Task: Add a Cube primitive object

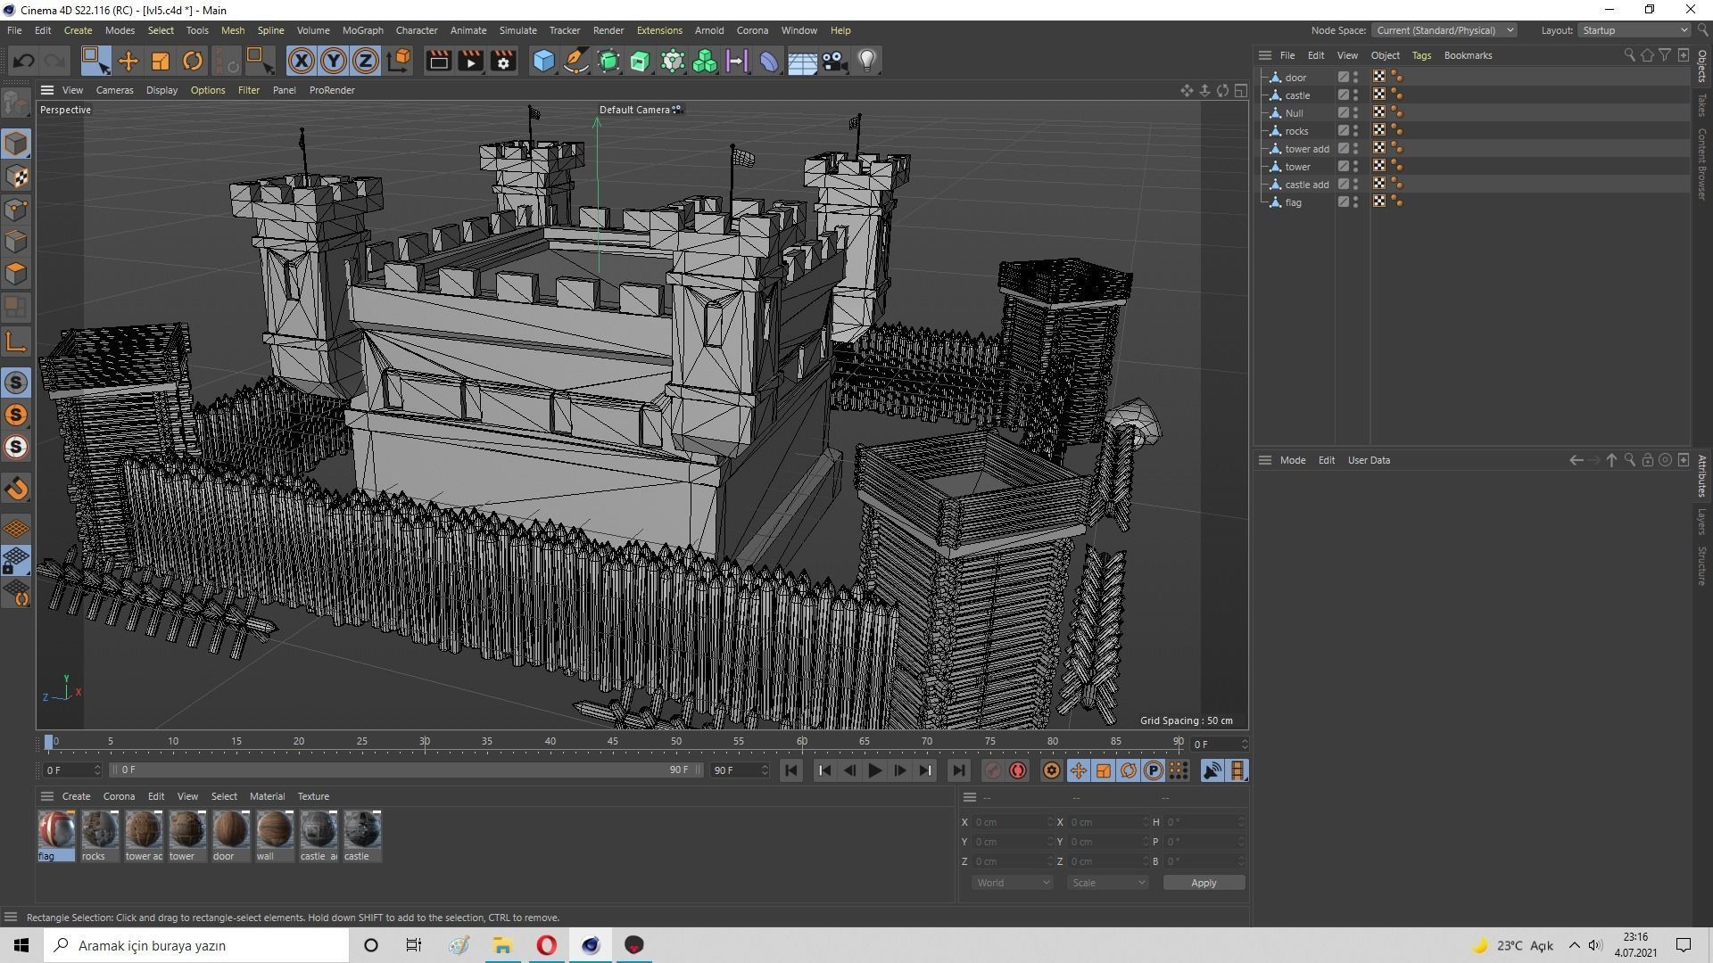Action: pyautogui.click(x=543, y=61)
